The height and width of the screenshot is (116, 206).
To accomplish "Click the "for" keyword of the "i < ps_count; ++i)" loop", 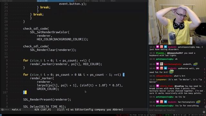I will (26, 61).
